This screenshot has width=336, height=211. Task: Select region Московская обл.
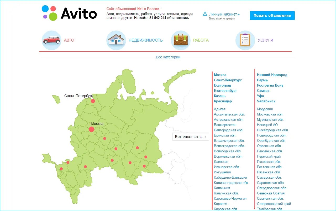click(270, 114)
